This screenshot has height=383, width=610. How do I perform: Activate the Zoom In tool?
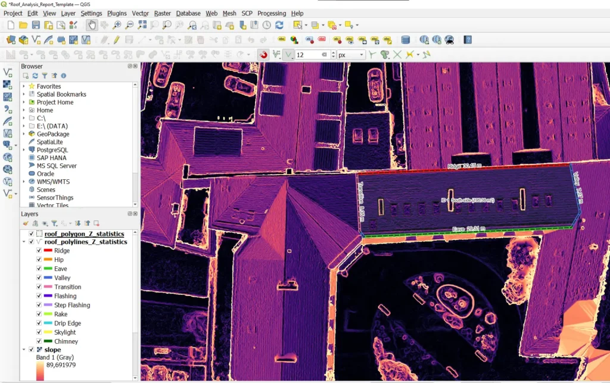coord(117,25)
